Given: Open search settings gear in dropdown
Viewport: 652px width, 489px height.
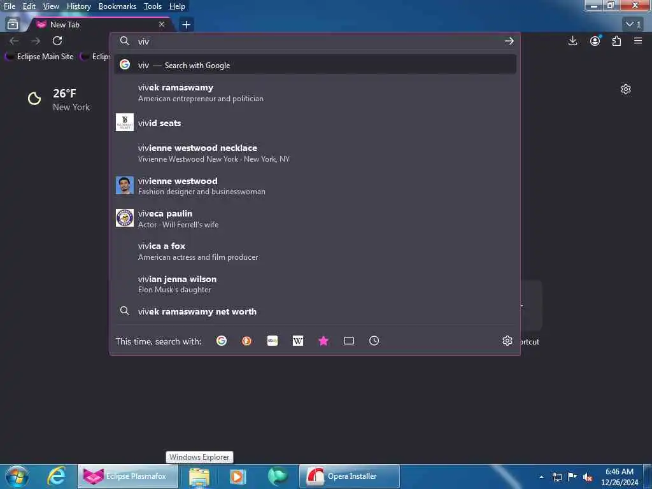Looking at the screenshot, I should pos(507,341).
